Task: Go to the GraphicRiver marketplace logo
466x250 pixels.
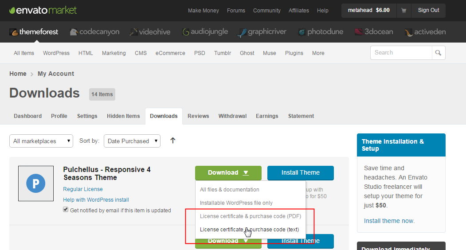Action: 262,32
